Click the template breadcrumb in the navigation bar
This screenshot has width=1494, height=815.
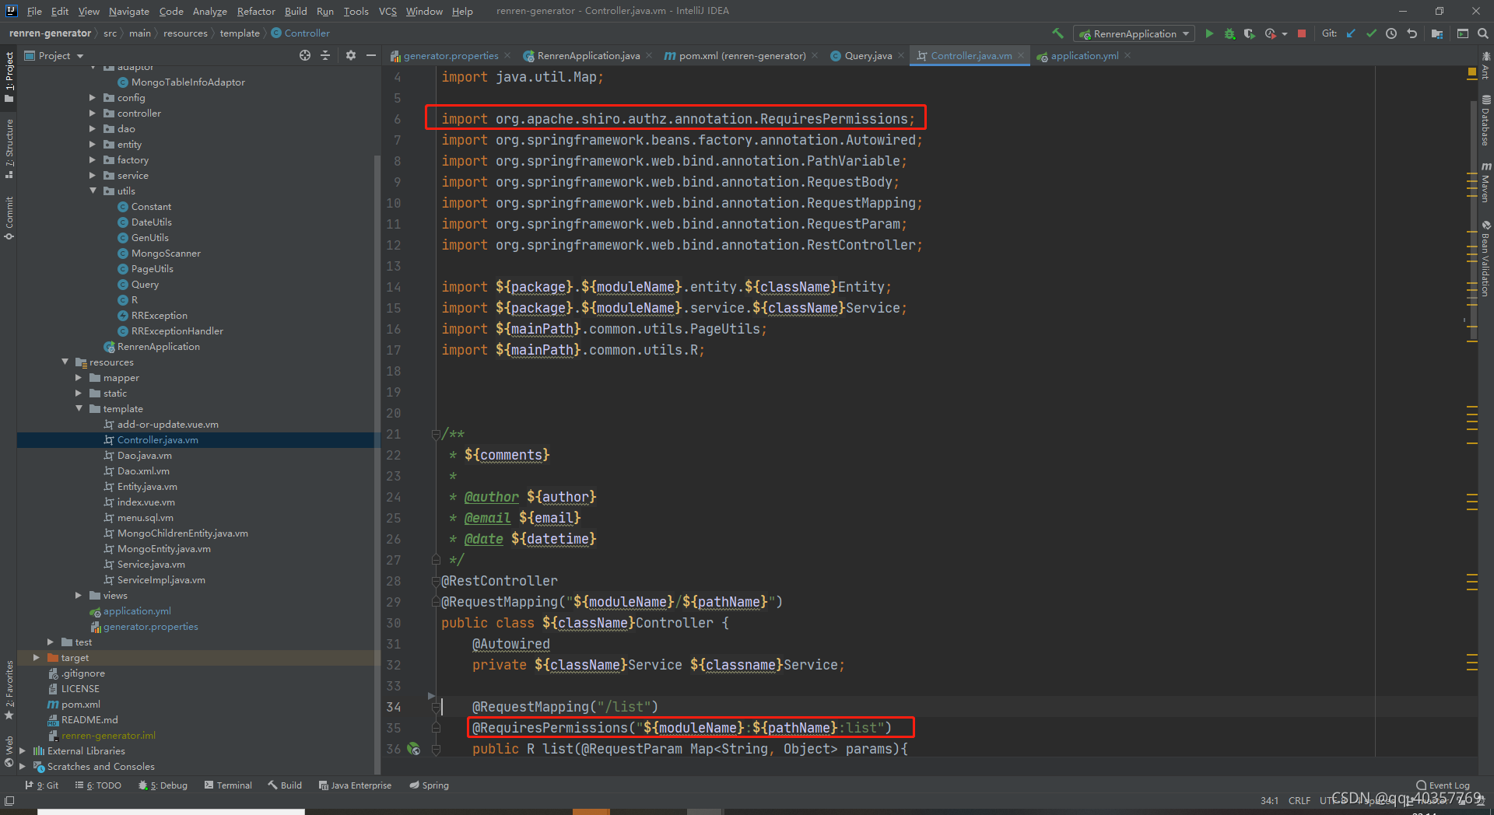tap(239, 33)
